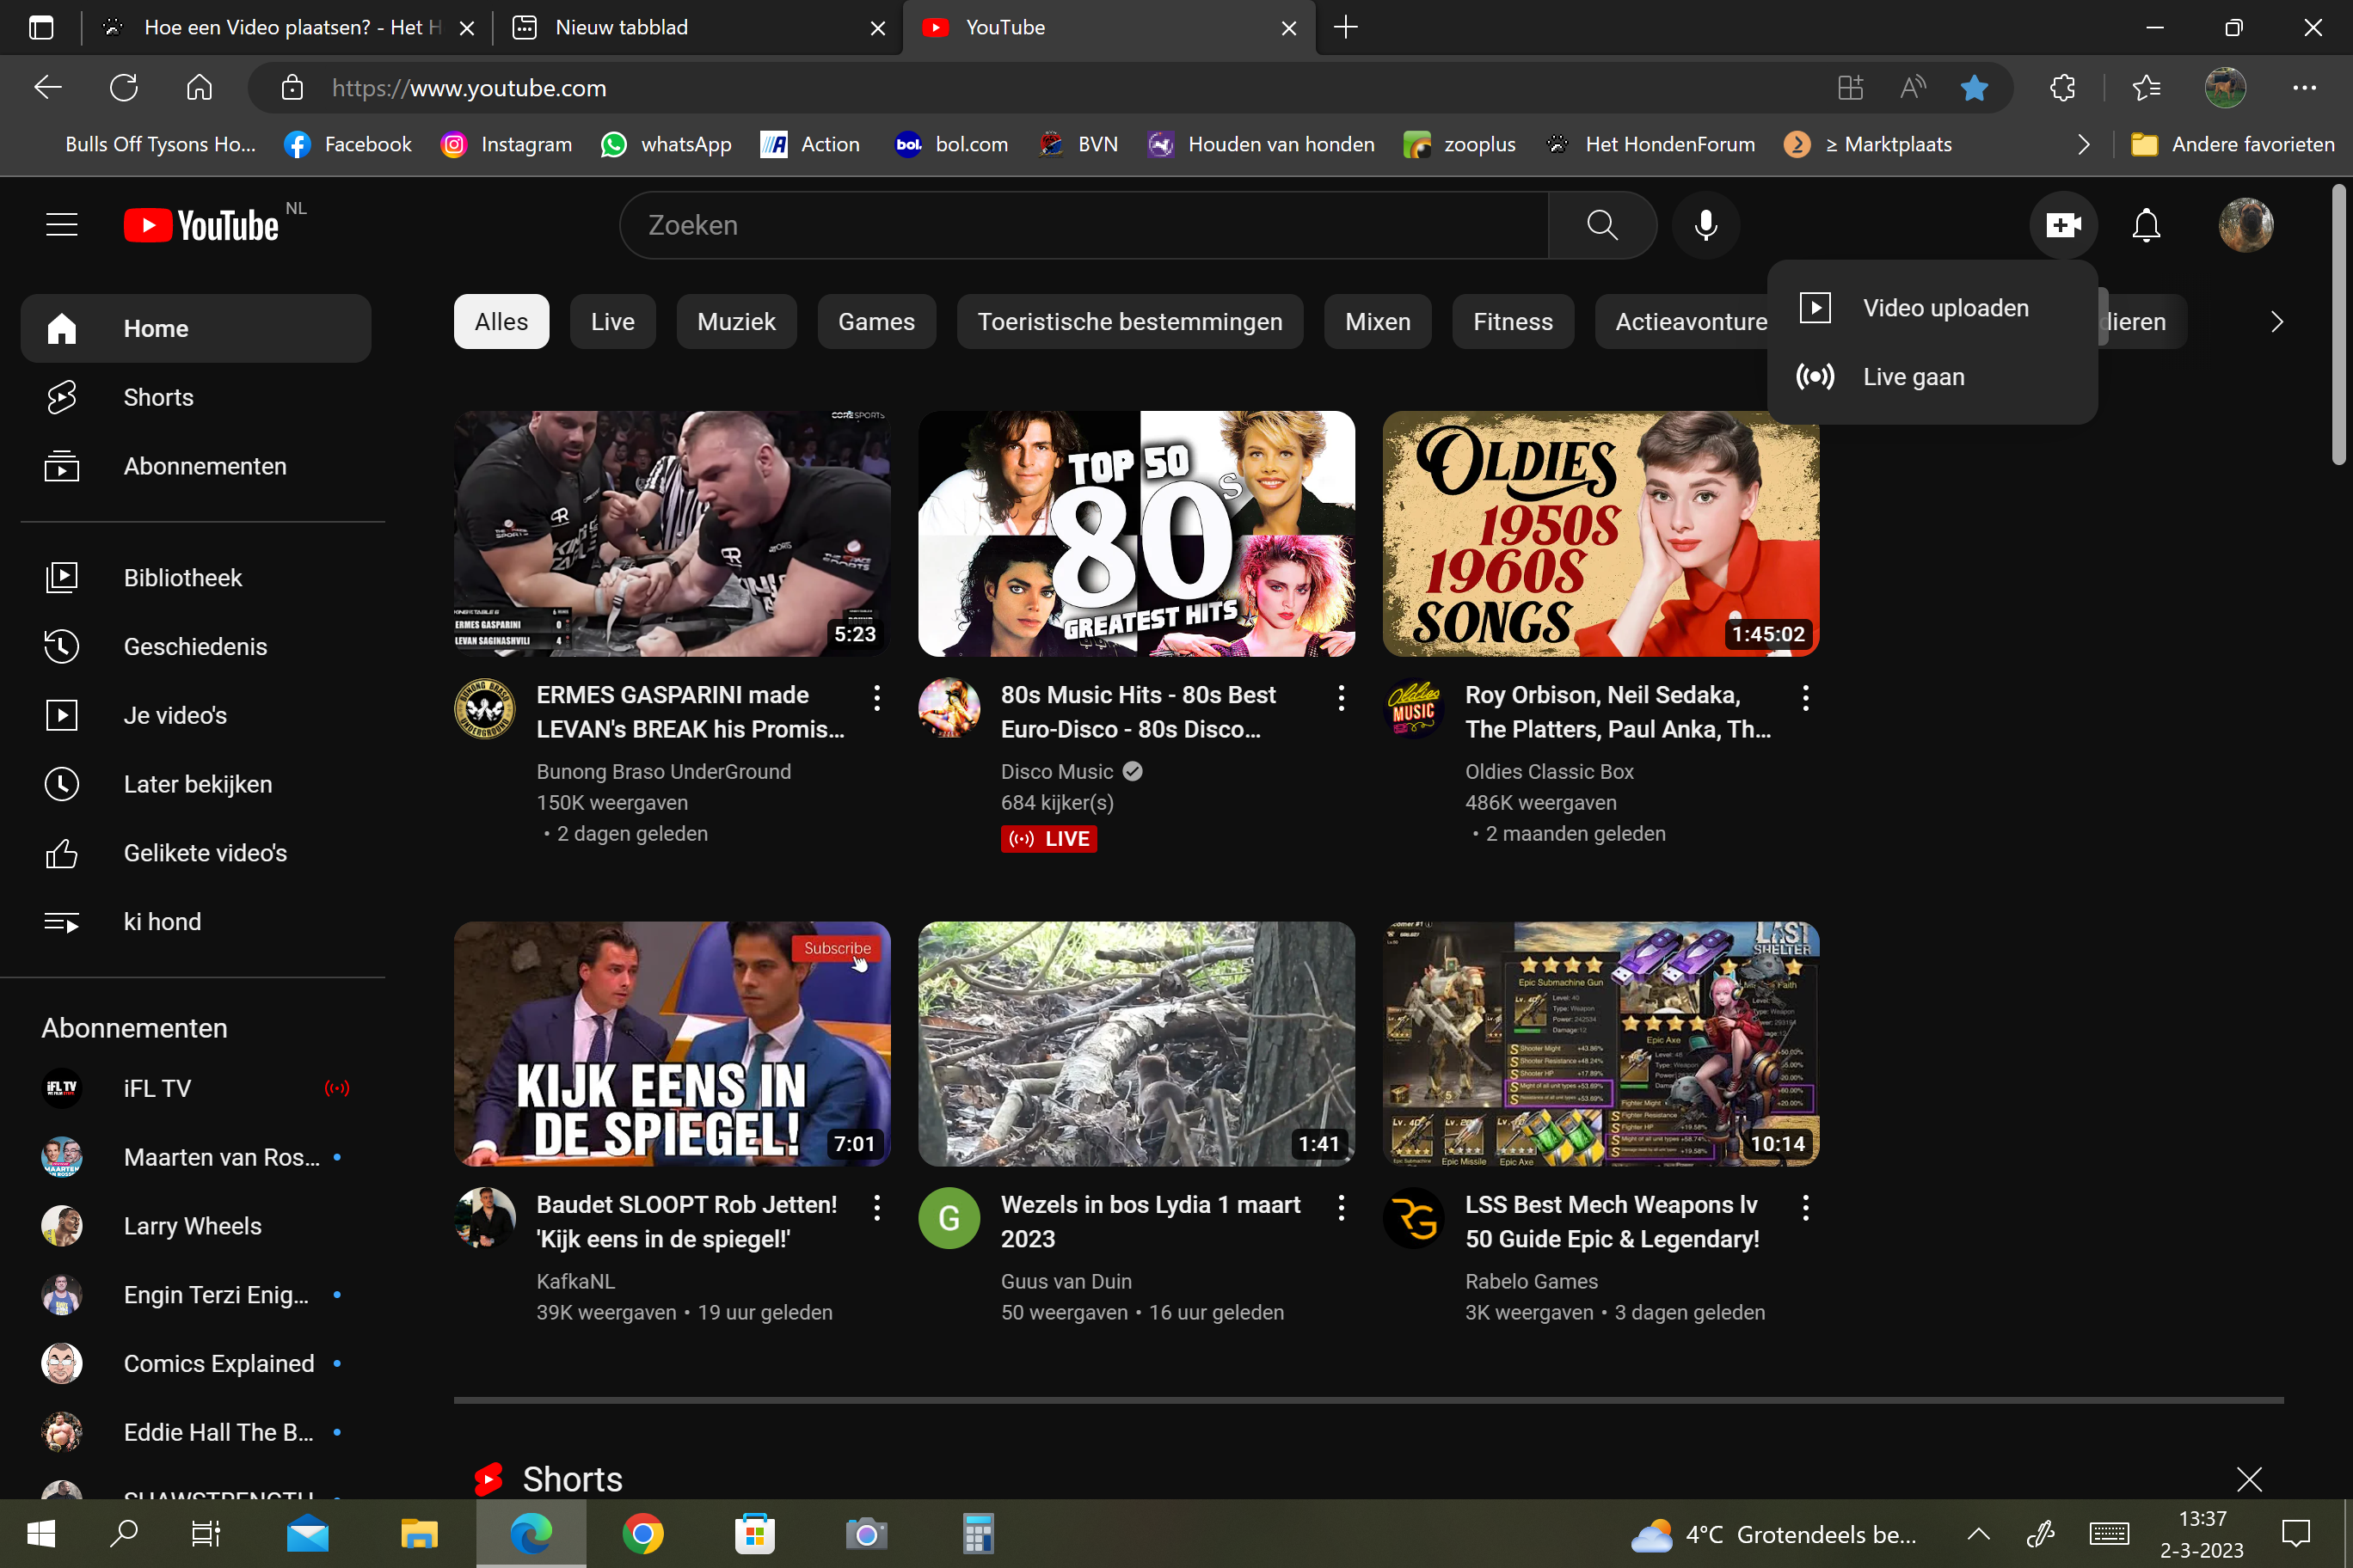Open options menu for ERMES GASPARINI video
2353x1568 pixels.
tap(876, 698)
